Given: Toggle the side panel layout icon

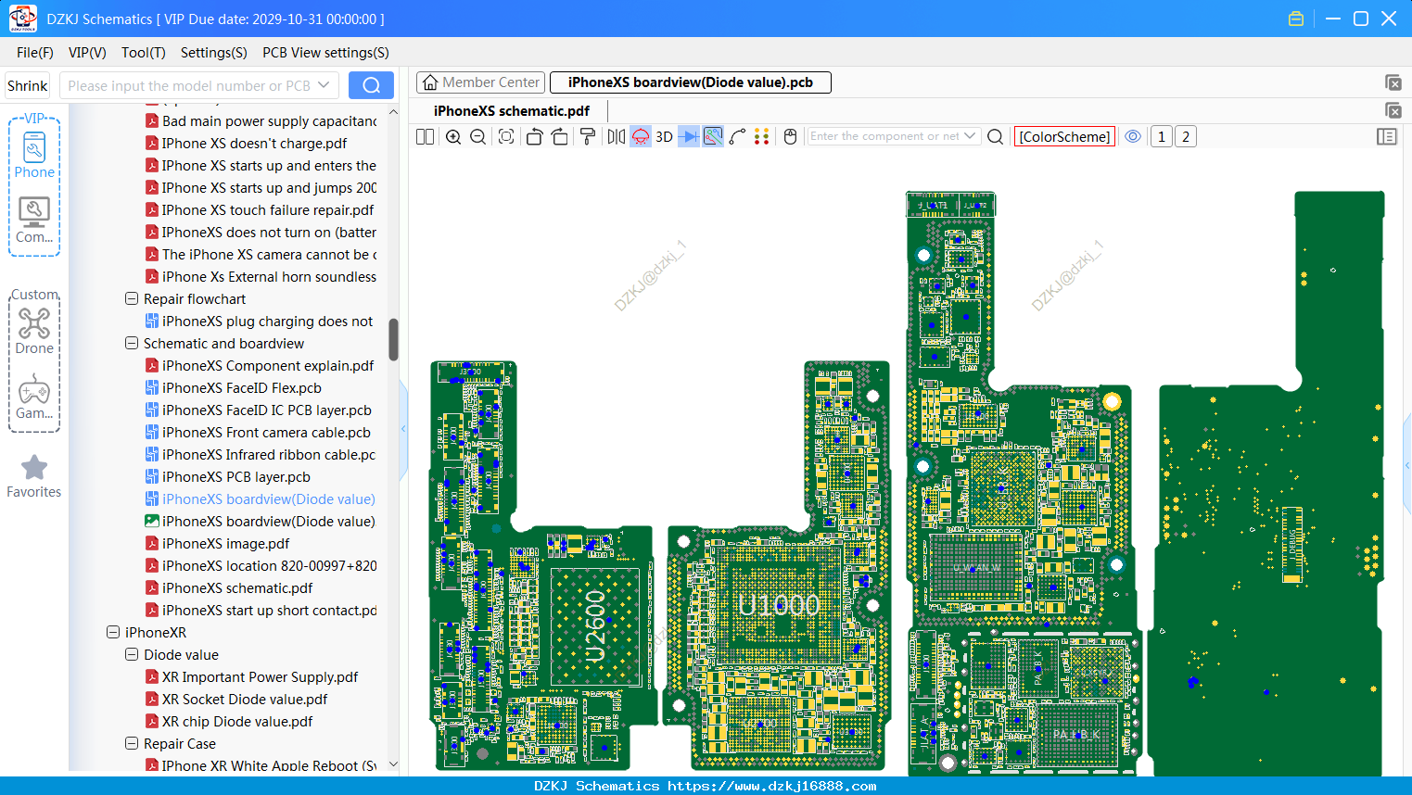Looking at the screenshot, I should pyautogui.click(x=1387, y=136).
